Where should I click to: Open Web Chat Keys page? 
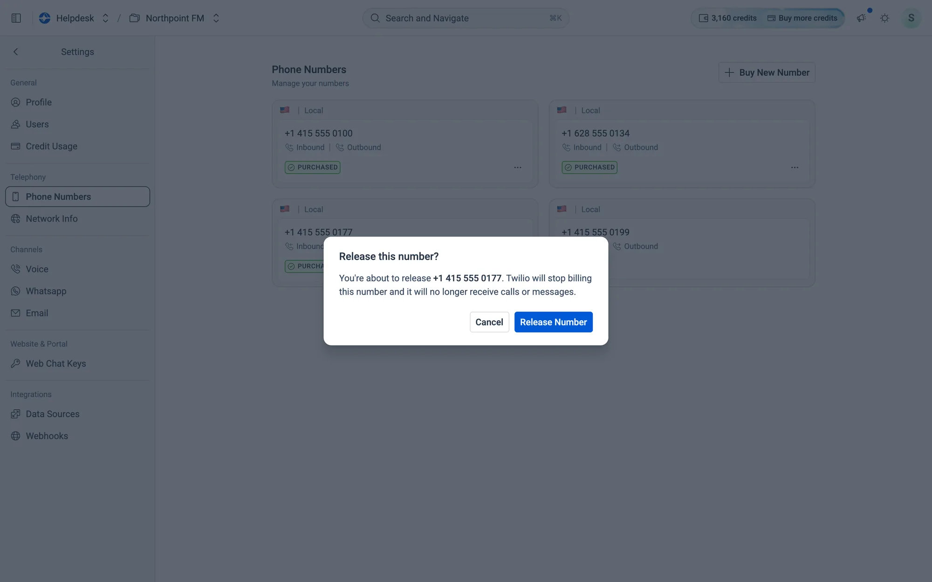point(77,364)
